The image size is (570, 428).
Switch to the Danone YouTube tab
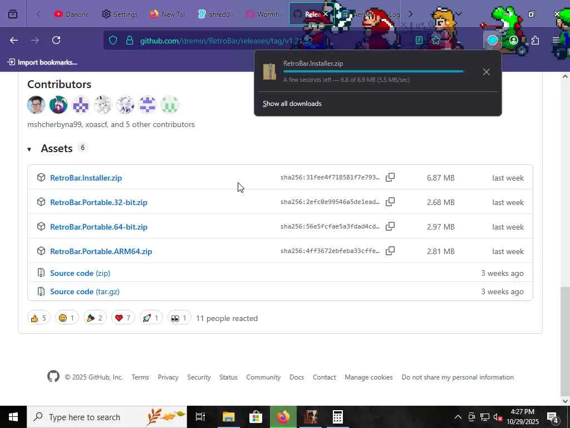click(71, 14)
